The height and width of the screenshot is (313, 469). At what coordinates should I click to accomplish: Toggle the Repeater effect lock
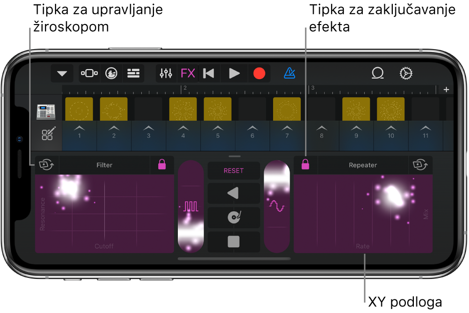coord(305,165)
